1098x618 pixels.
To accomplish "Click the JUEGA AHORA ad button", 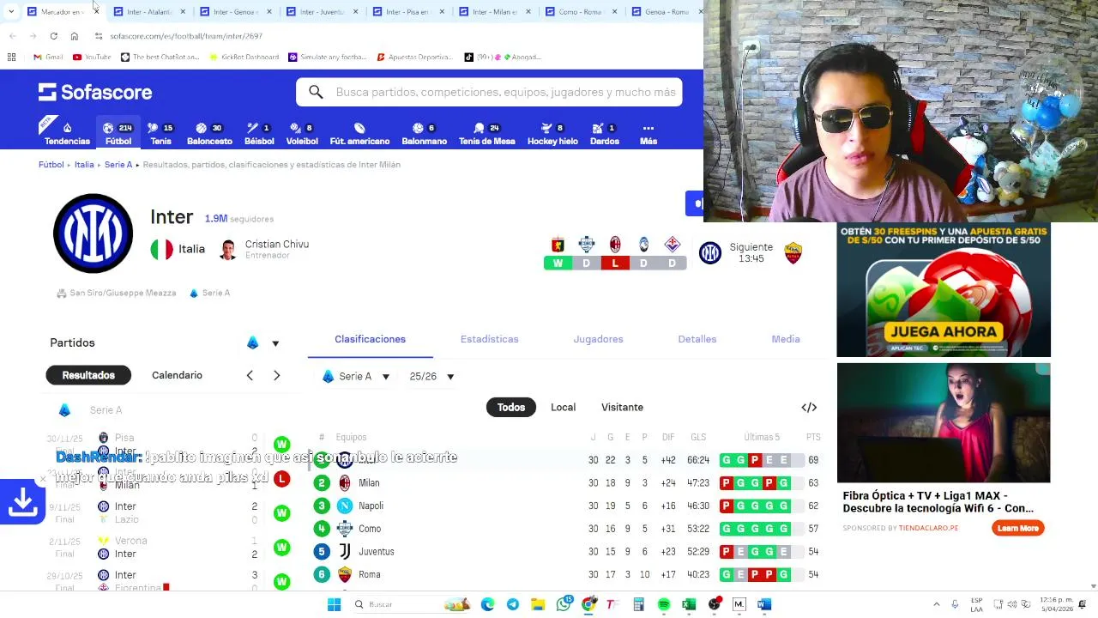I will (x=944, y=331).
